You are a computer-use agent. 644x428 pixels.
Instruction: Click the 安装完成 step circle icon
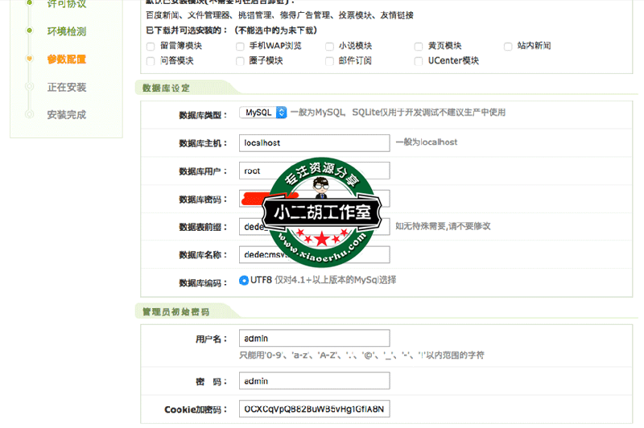pyautogui.click(x=30, y=114)
